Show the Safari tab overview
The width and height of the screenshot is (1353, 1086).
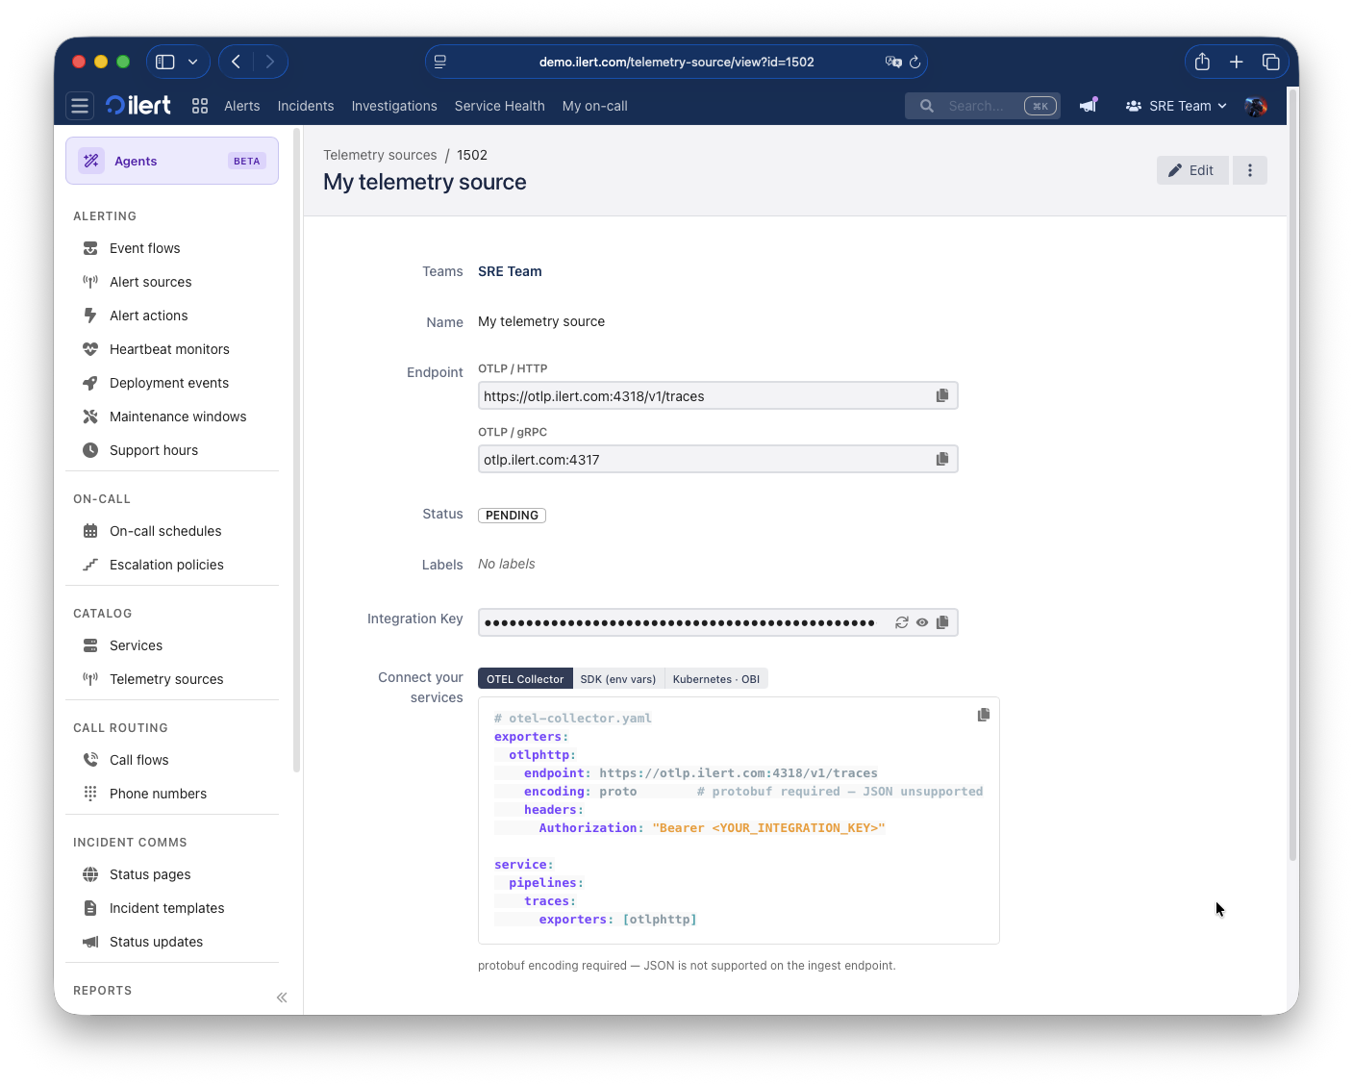[x=1271, y=62]
